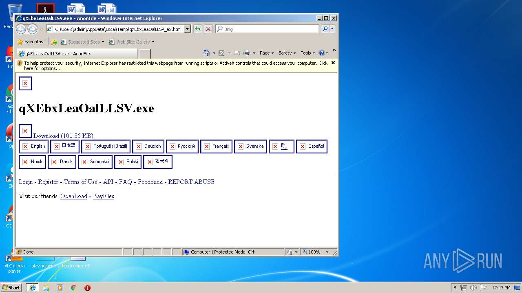This screenshot has height=293, width=522.
Task: Click the Back navigation arrow
Action: pyautogui.click(x=21, y=29)
